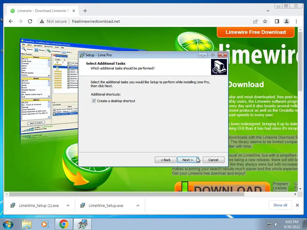Click the Limewire Free Download banner button
Viewport: 307px width, 230px height.
(x=255, y=32)
